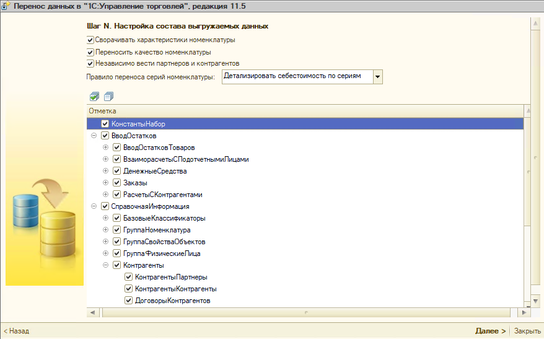Click form outer scrollbar up arrow
Screen dimensions: 544x339
point(535,24)
